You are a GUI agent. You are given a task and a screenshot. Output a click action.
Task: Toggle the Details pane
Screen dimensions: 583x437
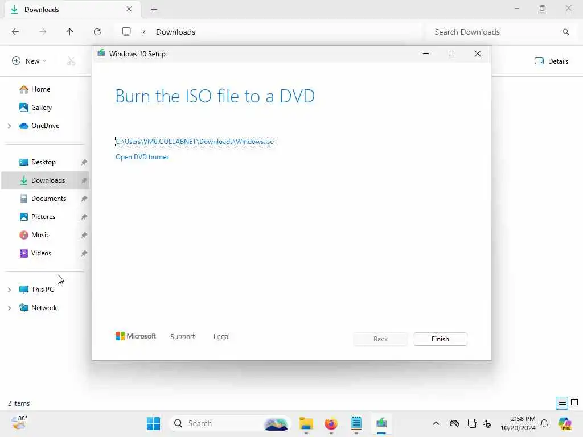(551, 61)
